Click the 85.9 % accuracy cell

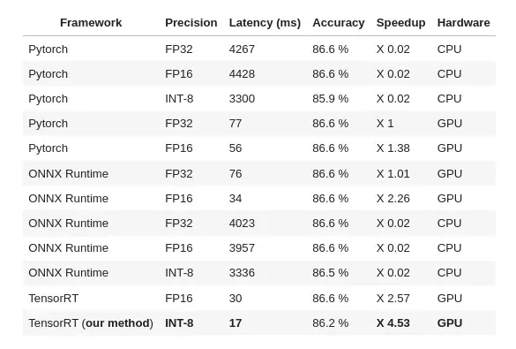point(331,99)
